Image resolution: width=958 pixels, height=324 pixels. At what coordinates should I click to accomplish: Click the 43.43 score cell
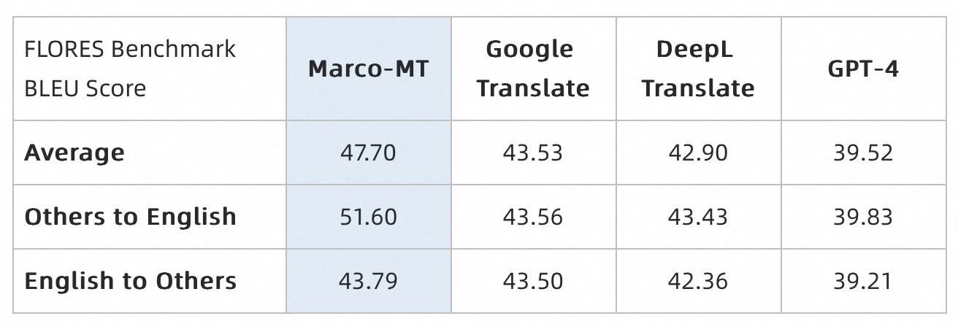coord(698,217)
